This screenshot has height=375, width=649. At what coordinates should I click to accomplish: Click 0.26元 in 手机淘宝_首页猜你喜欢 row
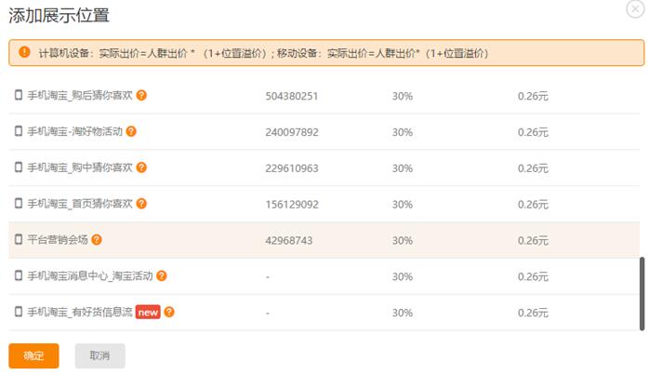point(533,205)
